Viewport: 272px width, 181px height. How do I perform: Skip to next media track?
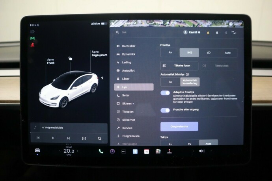[x=68, y=138]
